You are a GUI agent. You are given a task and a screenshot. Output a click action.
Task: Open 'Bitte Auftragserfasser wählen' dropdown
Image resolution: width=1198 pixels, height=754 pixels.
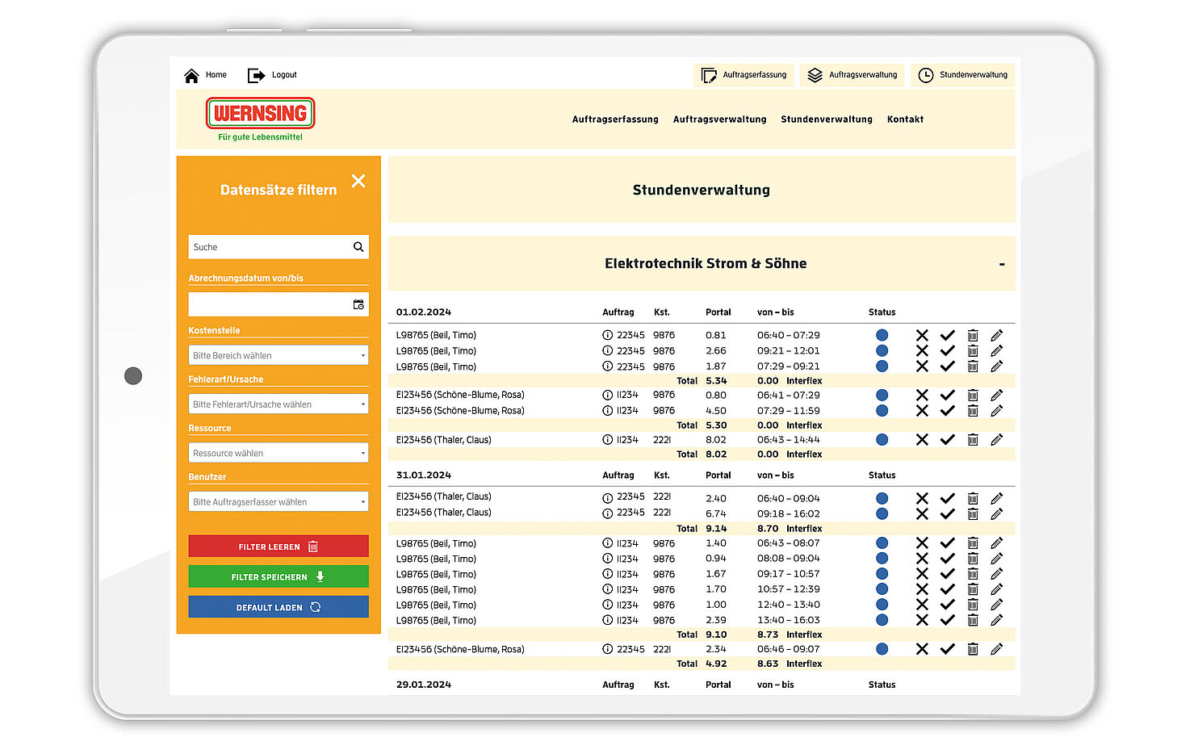[279, 502]
